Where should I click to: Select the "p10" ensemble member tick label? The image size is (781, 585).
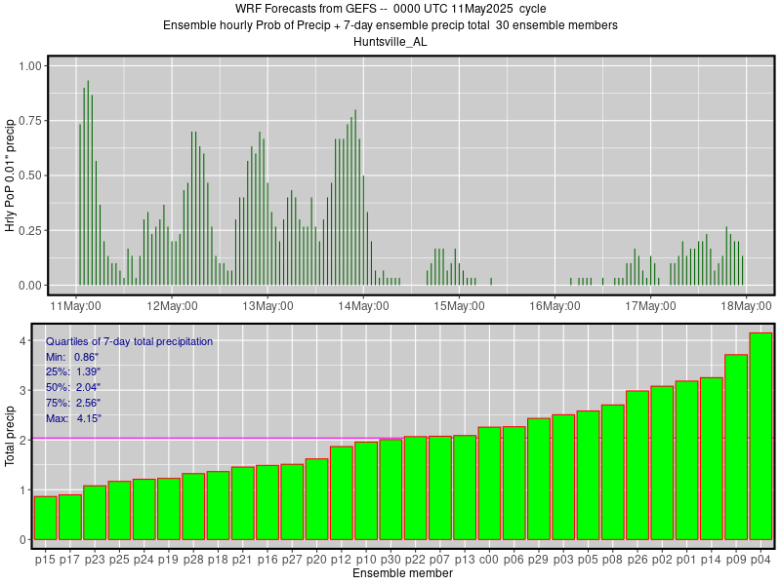tap(365, 560)
